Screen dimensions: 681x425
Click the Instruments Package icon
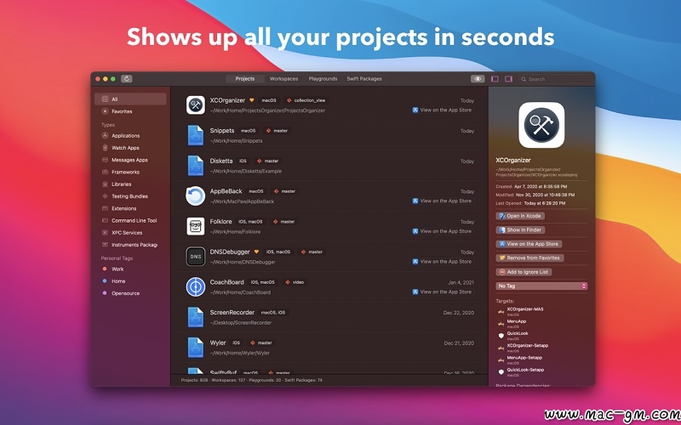105,245
